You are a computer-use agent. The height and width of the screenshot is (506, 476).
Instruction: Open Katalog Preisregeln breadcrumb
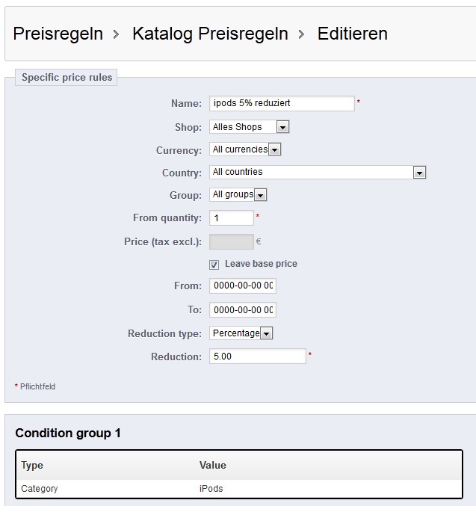[210, 34]
